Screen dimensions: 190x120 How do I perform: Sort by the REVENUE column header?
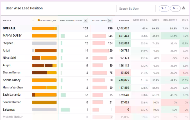pyautogui.click(x=124, y=21)
